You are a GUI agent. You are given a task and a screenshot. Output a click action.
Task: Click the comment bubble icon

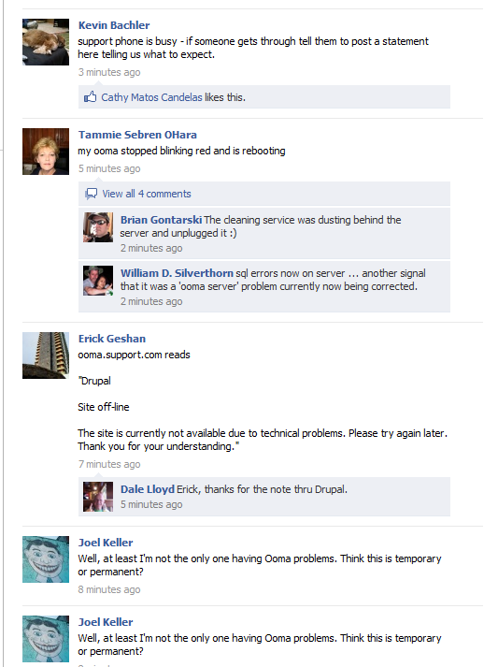[x=91, y=194]
